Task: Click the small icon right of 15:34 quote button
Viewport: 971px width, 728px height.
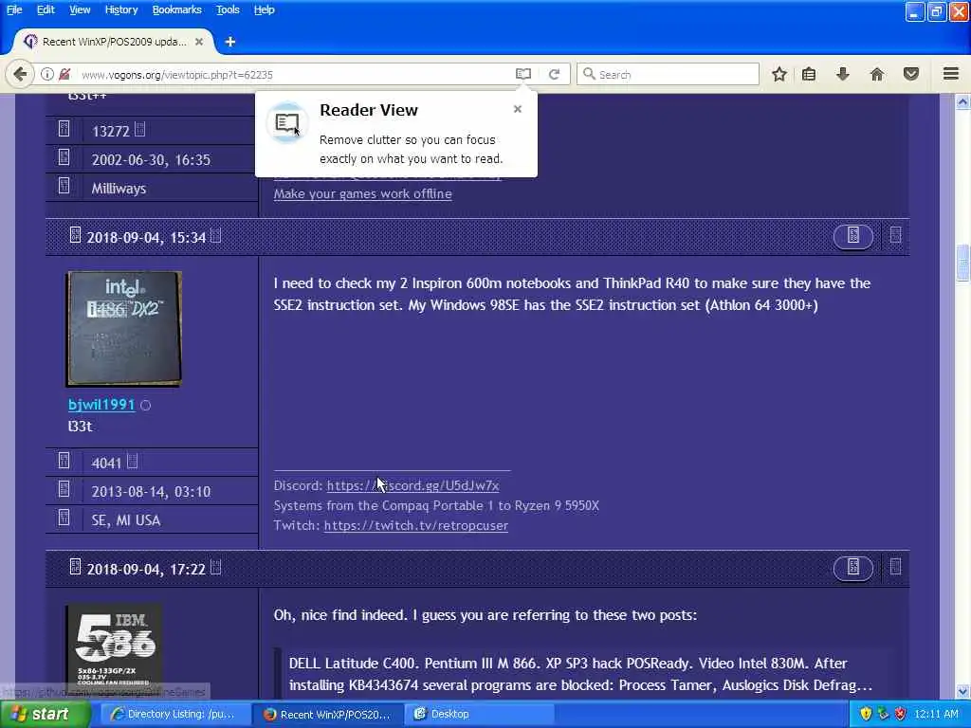Action: pos(895,235)
